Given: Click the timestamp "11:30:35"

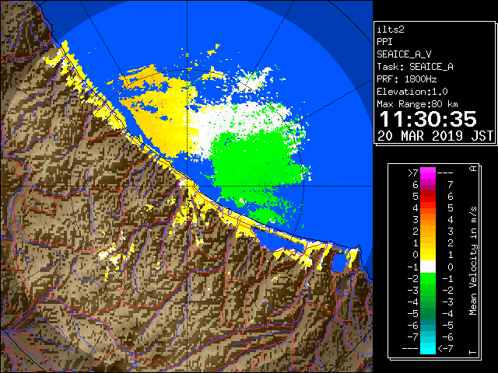Looking at the screenshot, I should click(x=428, y=119).
